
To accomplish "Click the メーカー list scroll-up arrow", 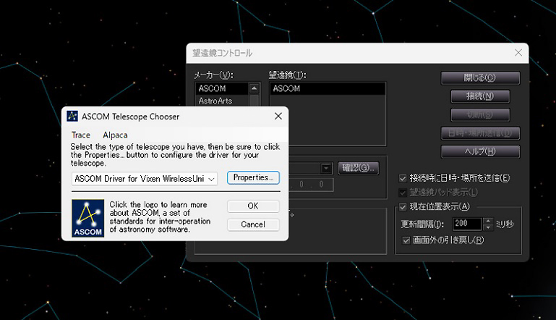I will [254, 88].
